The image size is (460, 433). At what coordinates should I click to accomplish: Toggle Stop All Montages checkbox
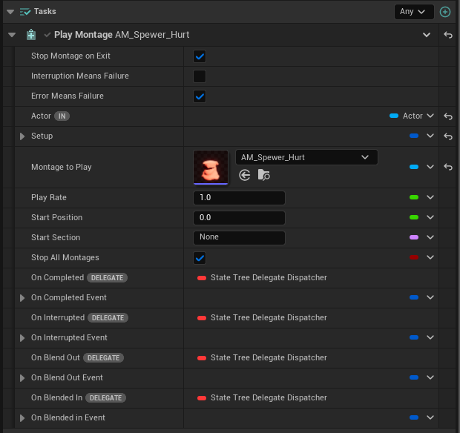click(200, 258)
